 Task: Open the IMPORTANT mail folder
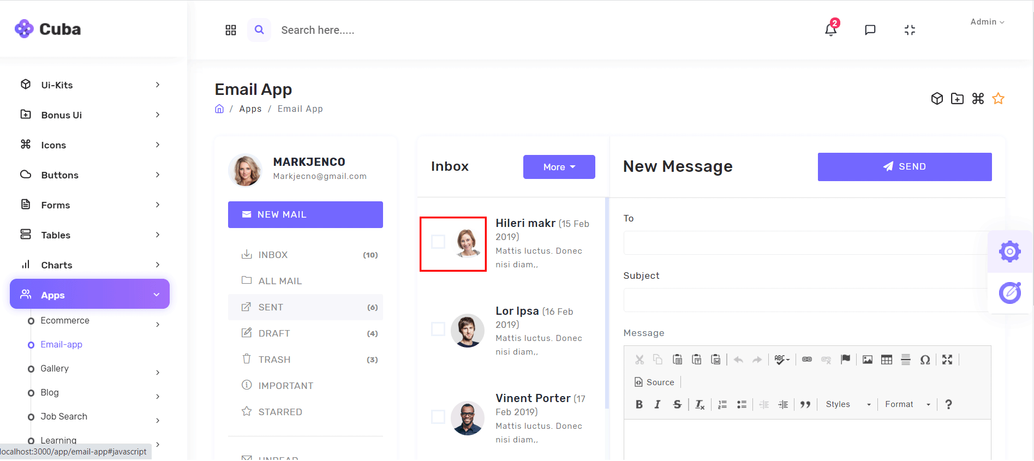click(x=306, y=386)
